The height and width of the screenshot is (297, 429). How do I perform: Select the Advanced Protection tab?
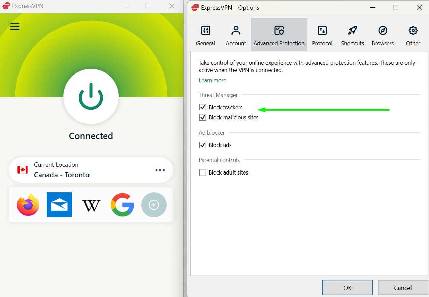[x=279, y=35]
